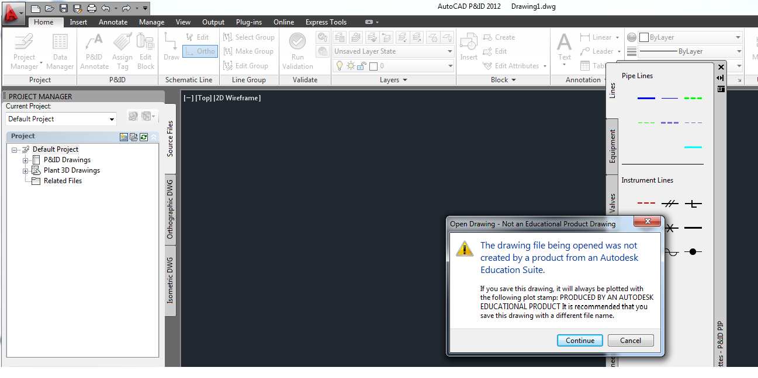
Task: Switch to the Orthographic DWG side tab
Action: click(x=170, y=209)
